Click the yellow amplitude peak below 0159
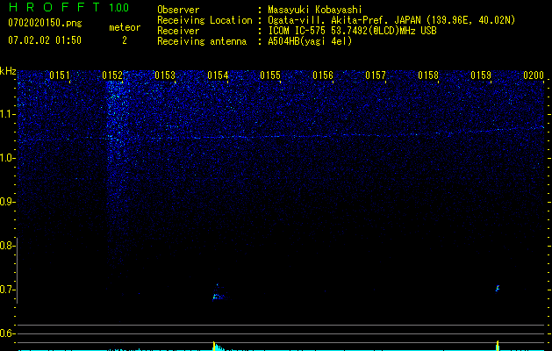Screen dimensions: 552x351 (x=498, y=346)
